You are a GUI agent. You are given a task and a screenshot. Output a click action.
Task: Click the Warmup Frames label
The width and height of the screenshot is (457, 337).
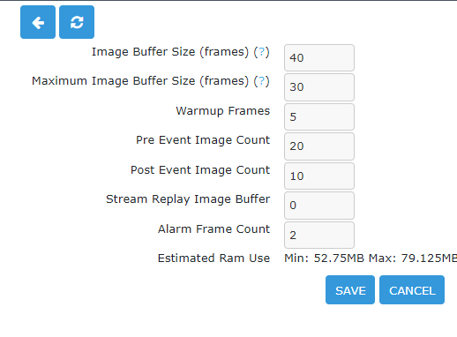pyautogui.click(x=223, y=111)
